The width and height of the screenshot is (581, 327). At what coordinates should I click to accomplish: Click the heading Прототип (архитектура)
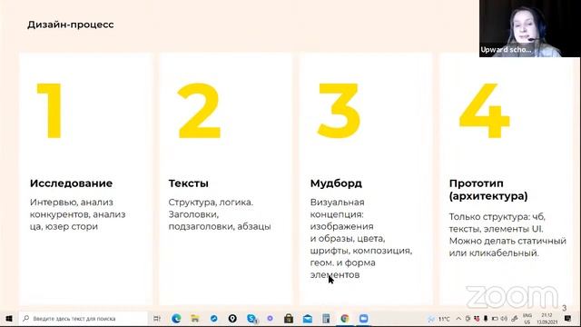(488, 190)
